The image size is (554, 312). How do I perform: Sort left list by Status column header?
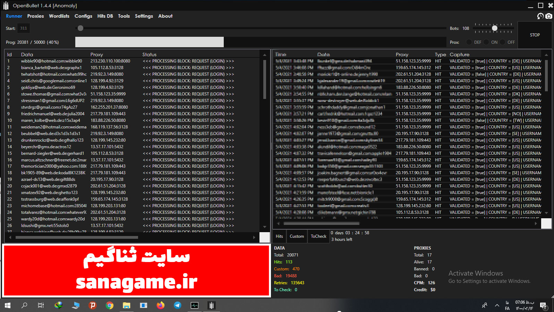tap(150, 54)
